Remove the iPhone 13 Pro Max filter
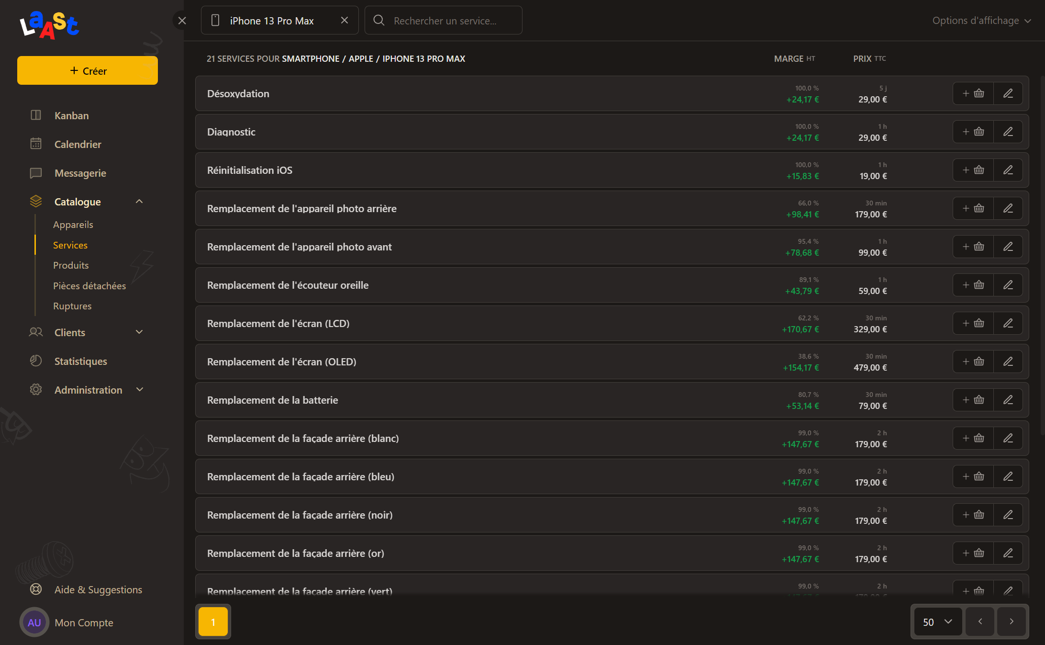The width and height of the screenshot is (1045, 645). [345, 20]
